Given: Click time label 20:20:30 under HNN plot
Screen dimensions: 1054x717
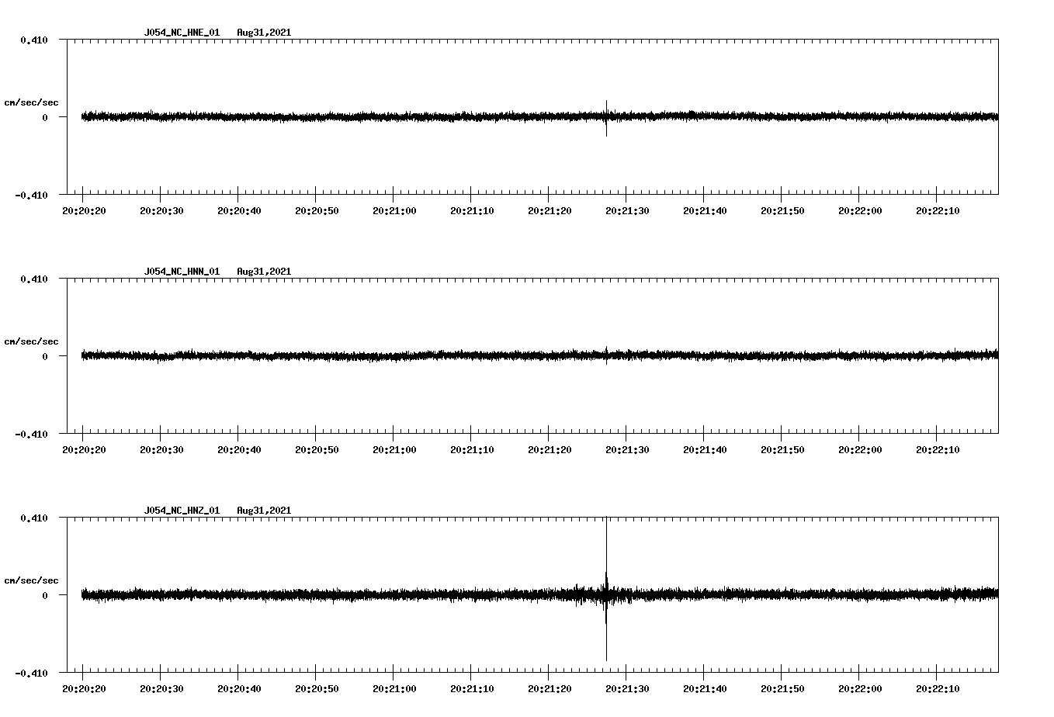Looking at the screenshot, I should (161, 450).
